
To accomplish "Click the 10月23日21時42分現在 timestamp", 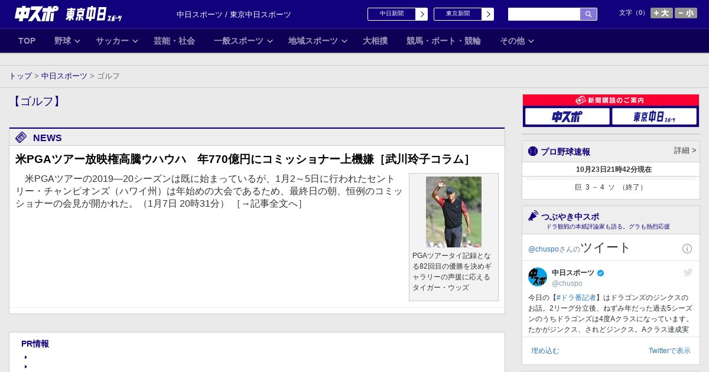I will 614,169.
